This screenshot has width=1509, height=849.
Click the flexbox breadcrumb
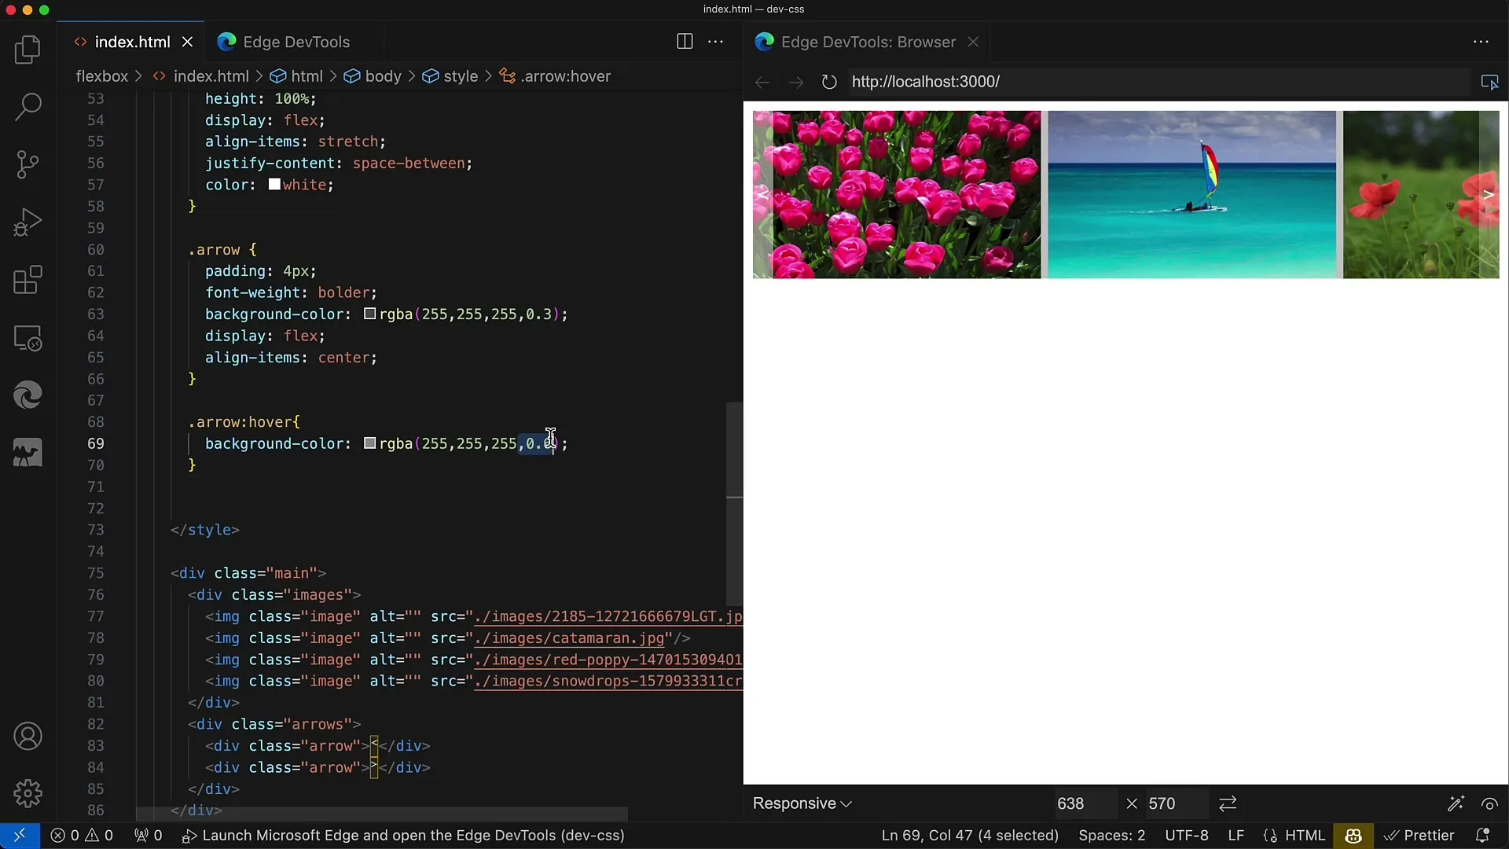pos(101,76)
